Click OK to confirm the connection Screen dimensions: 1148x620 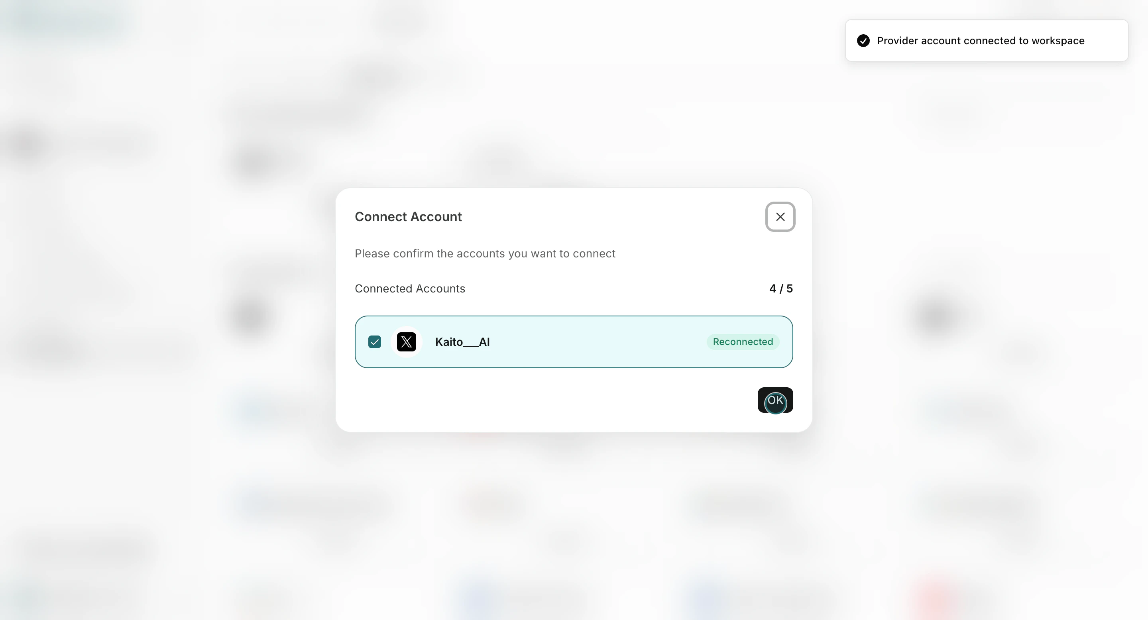click(x=775, y=400)
